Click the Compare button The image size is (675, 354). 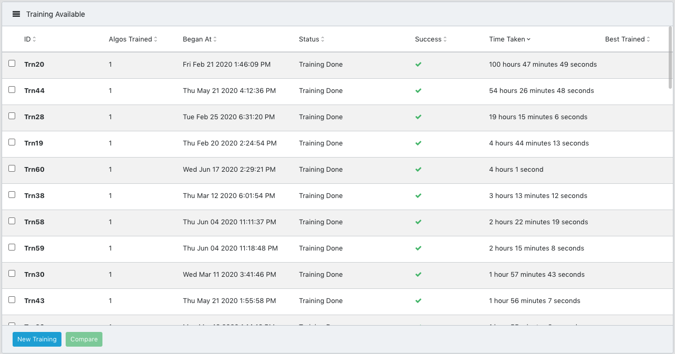(84, 339)
